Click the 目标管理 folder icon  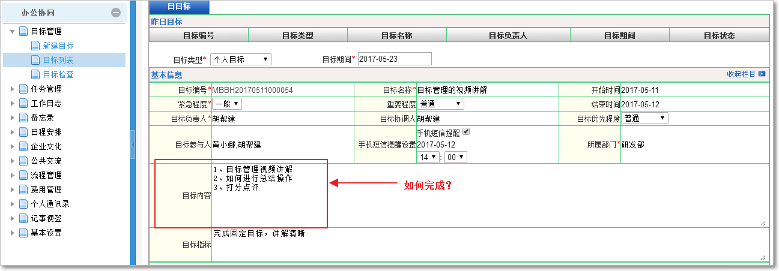[23, 31]
